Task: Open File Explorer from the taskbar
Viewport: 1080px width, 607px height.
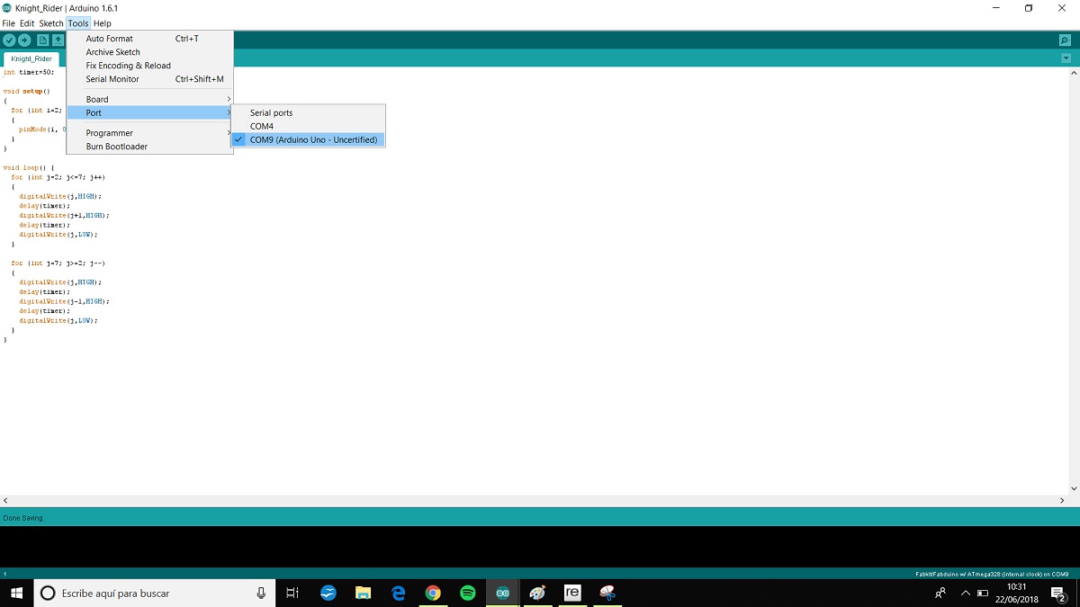Action: [364, 593]
